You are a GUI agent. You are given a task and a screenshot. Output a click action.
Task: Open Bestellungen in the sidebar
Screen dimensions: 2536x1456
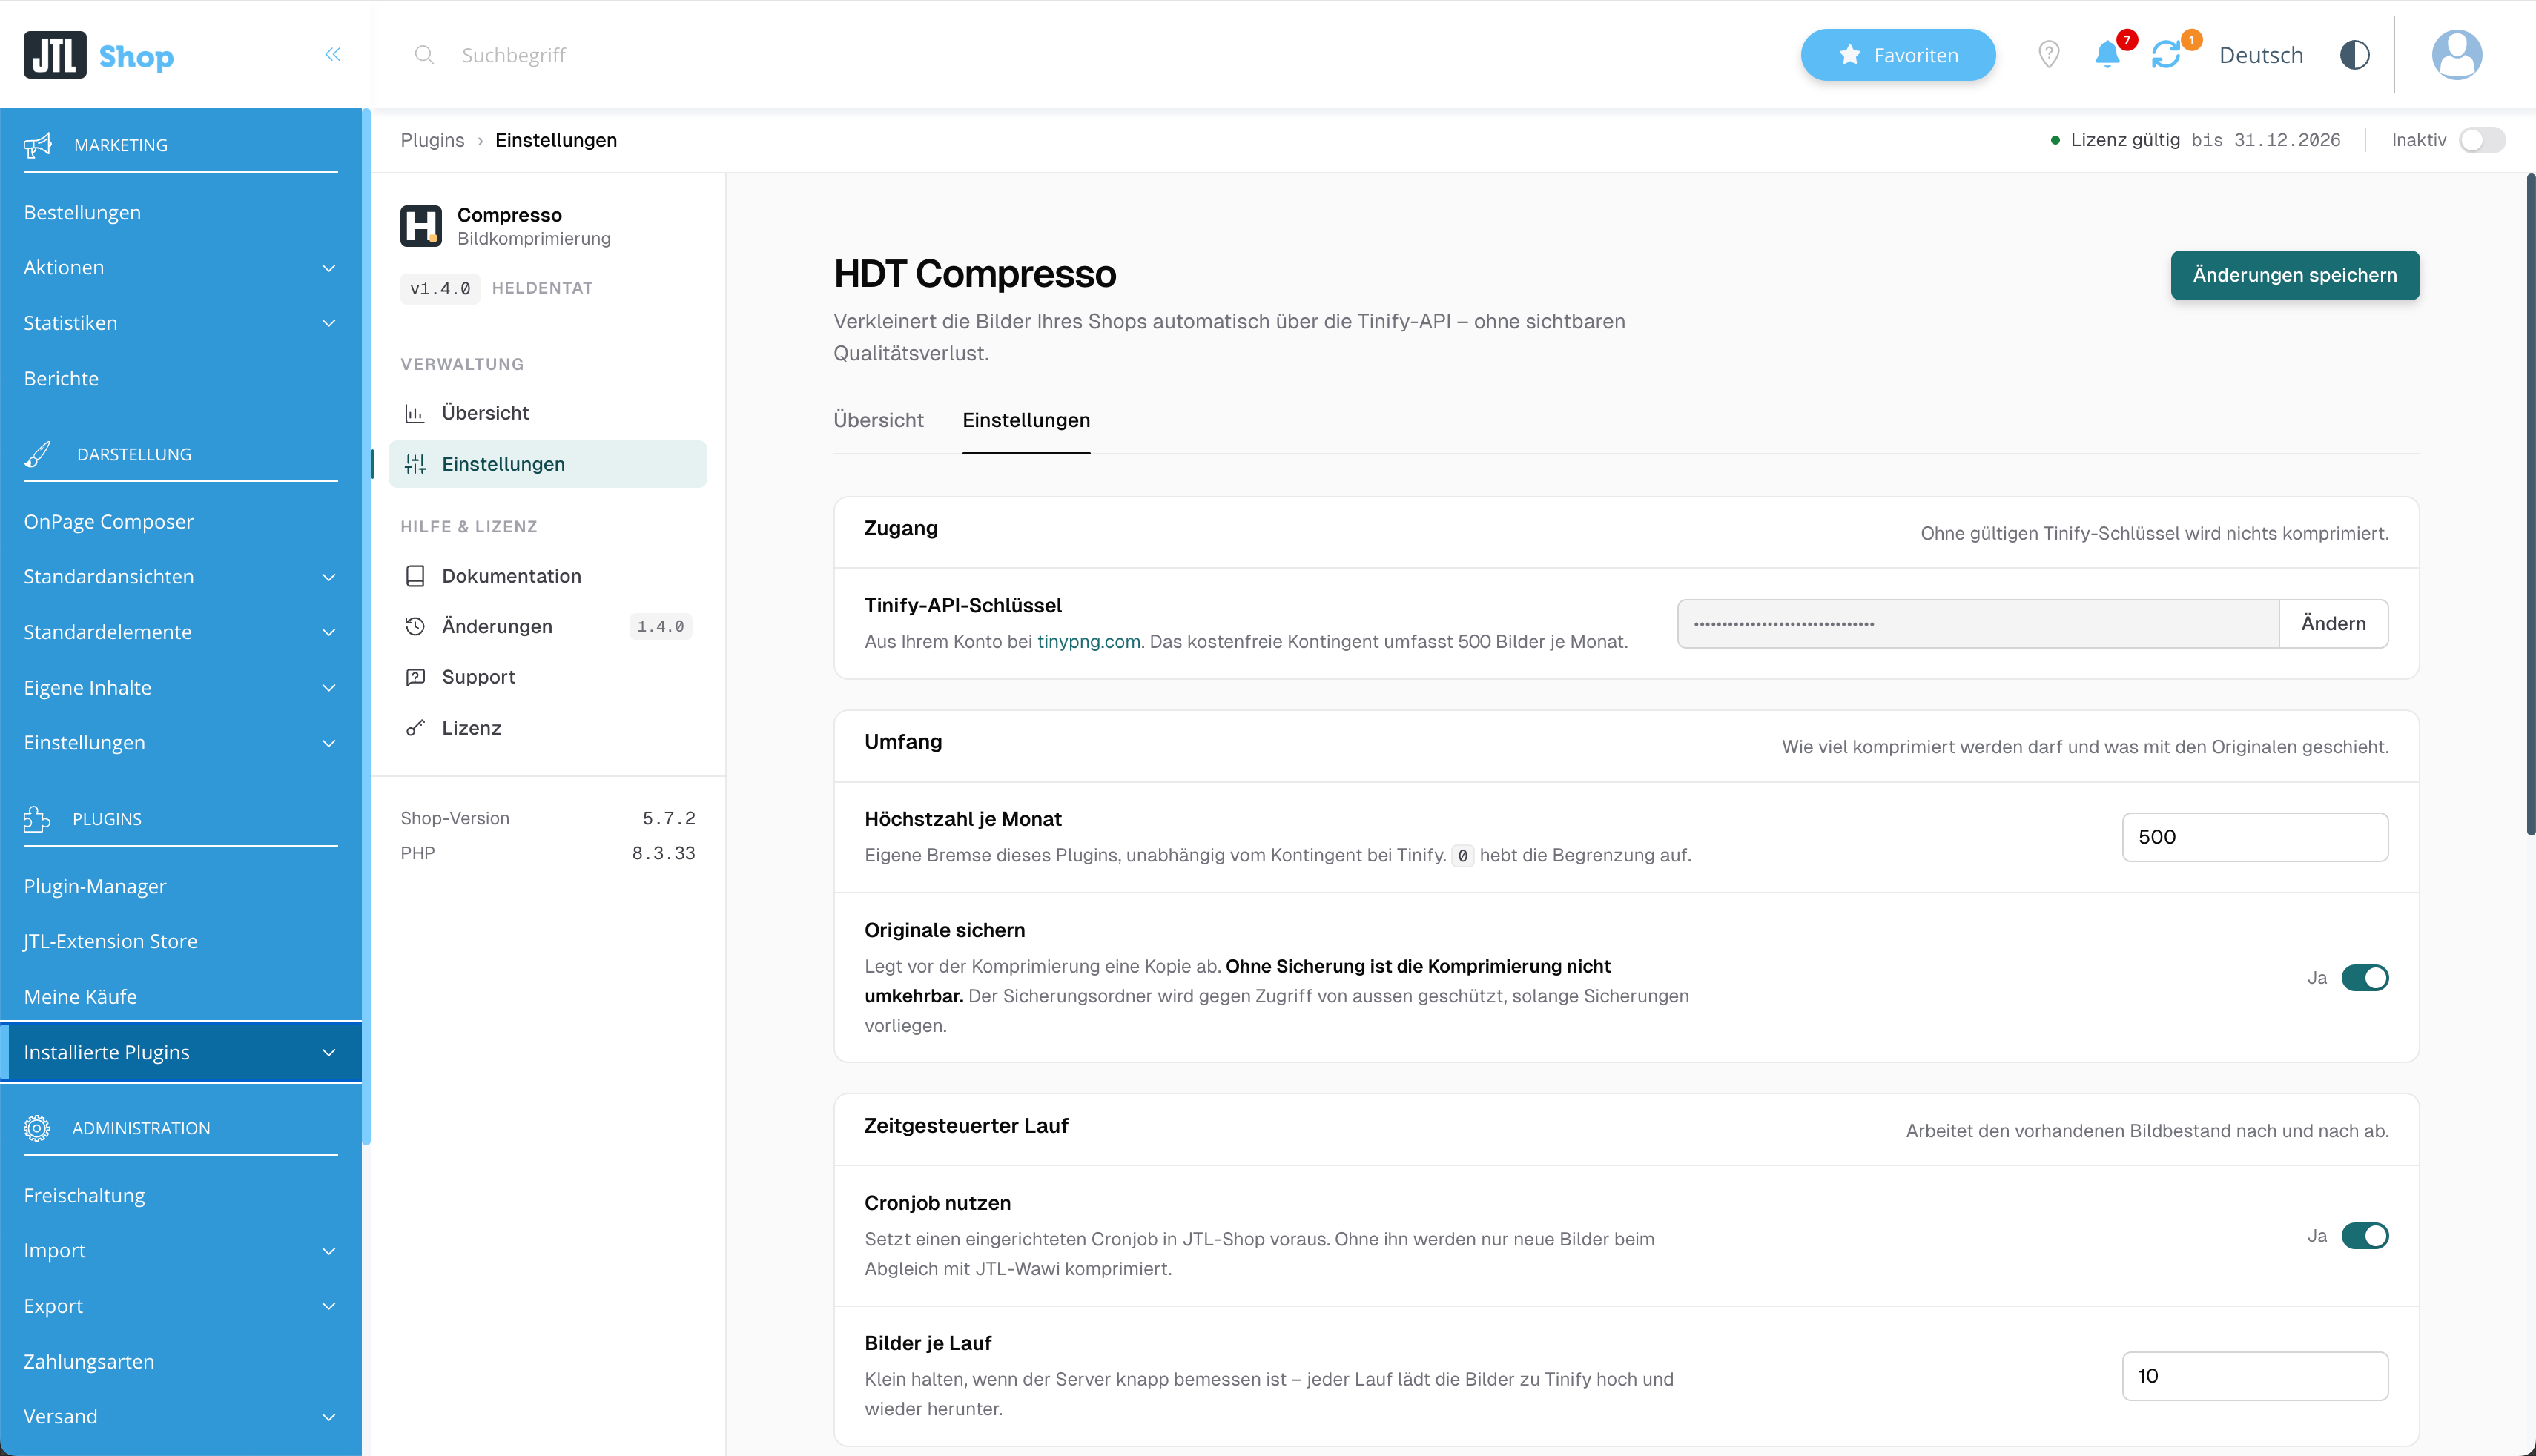click(x=82, y=212)
